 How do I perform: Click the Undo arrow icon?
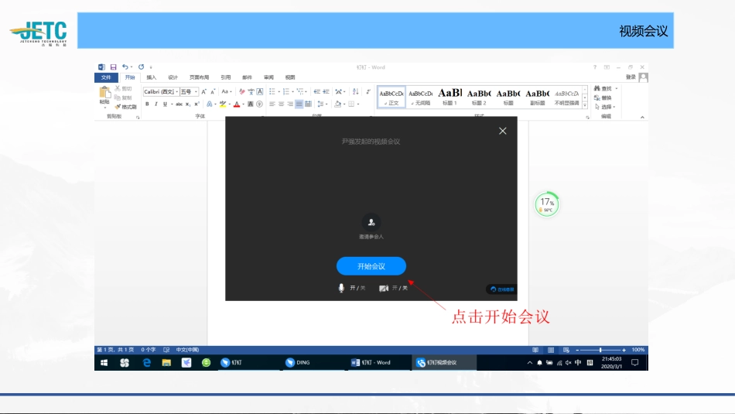(x=125, y=67)
